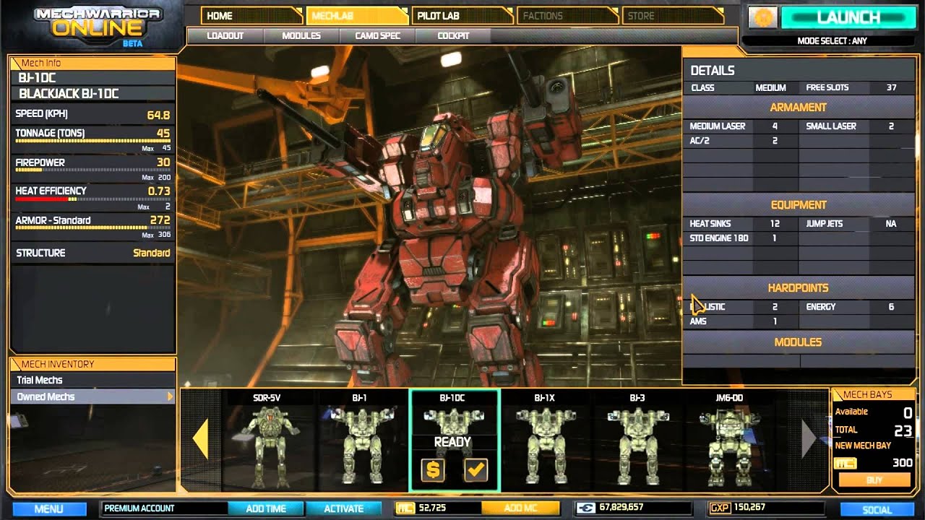Click the Structure Standard row
925x520 pixels.
tap(92, 253)
